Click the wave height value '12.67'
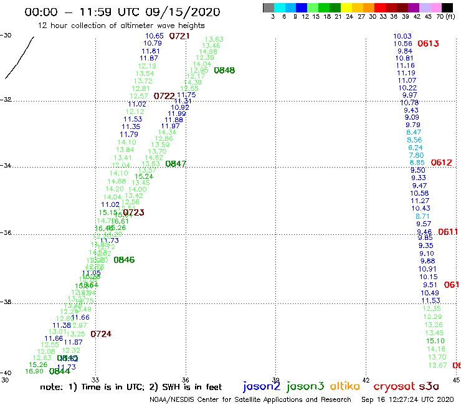Screen dimensions: 461x405 [x=438, y=365]
